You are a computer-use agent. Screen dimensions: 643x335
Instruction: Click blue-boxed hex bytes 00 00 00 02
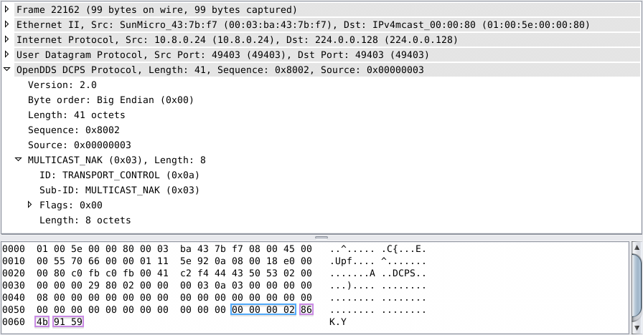click(x=263, y=310)
